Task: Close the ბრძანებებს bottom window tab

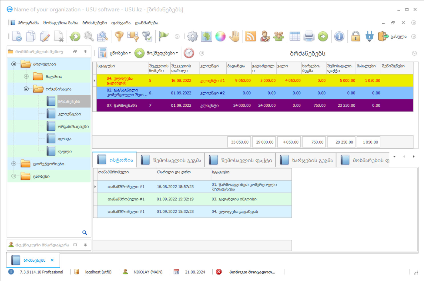Action: click(x=52, y=260)
